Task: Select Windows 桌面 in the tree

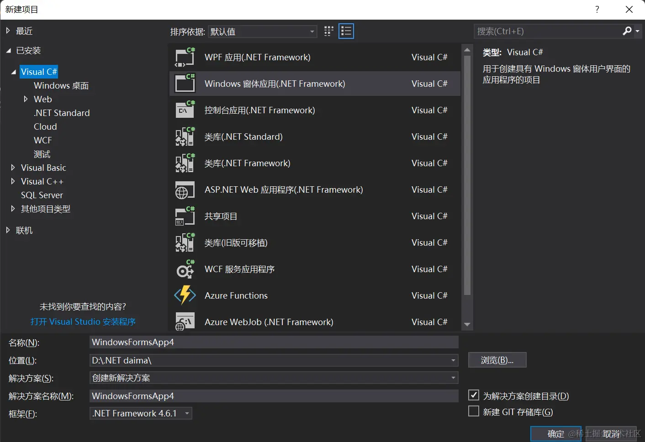Action: pyautogui.click(x=61, y=85)
